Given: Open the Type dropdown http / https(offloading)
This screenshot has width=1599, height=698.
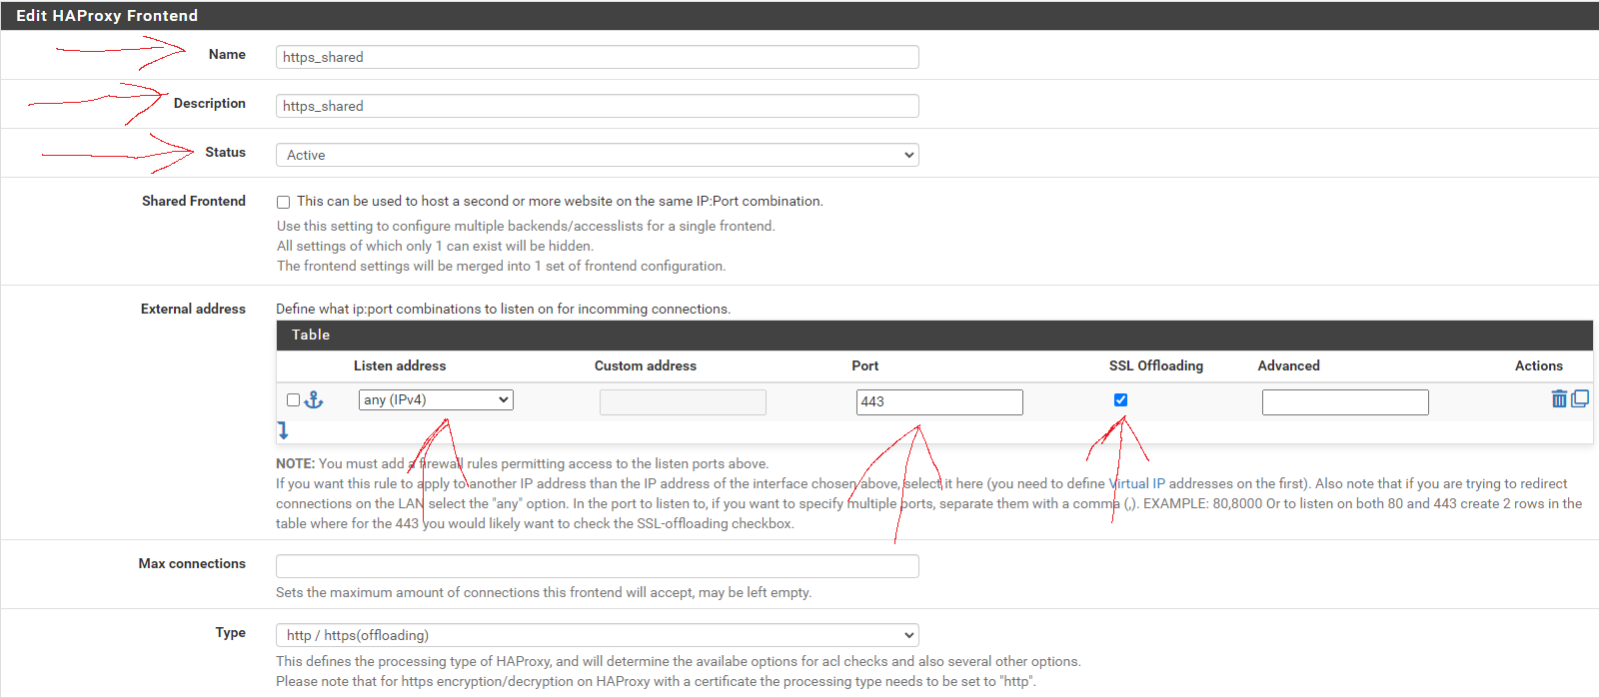Looking at the screenshot, I should [x=598, y=635].
